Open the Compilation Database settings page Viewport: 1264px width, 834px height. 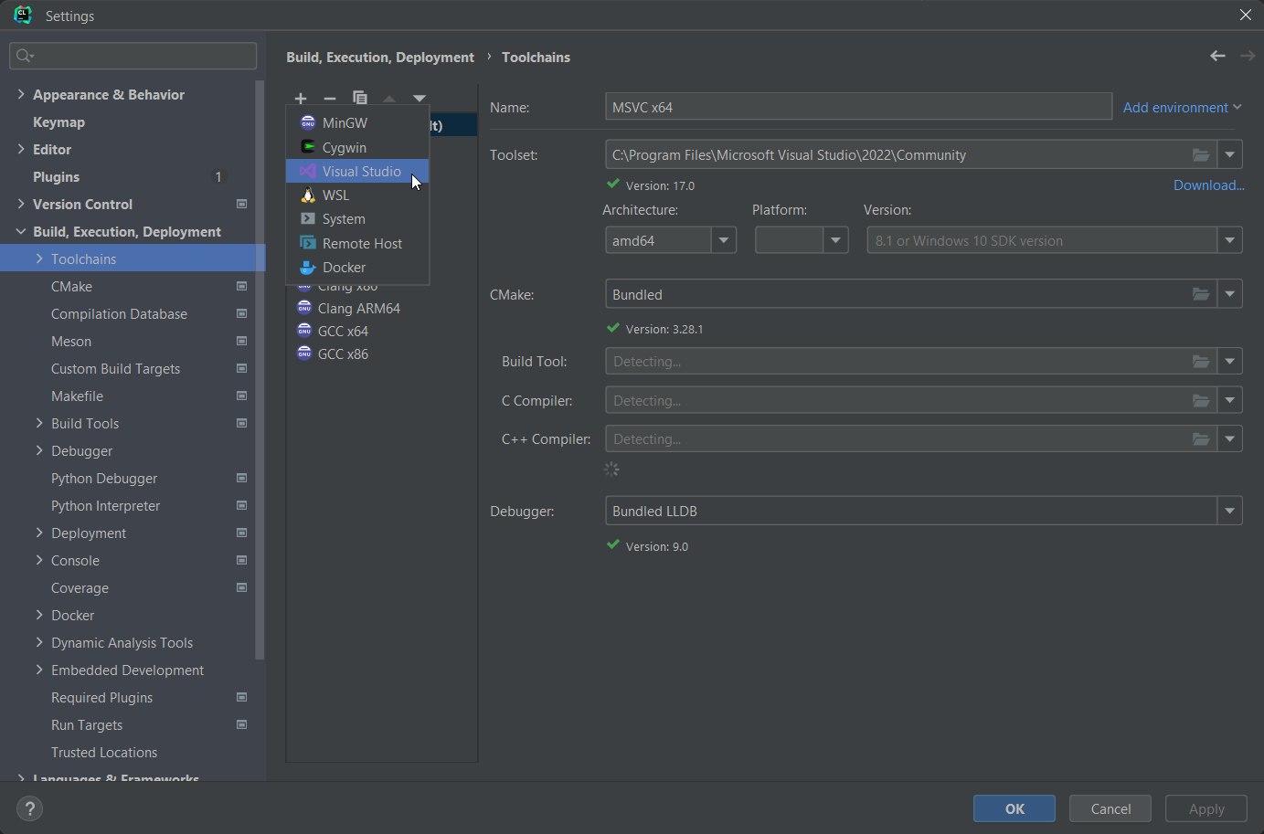119,313
